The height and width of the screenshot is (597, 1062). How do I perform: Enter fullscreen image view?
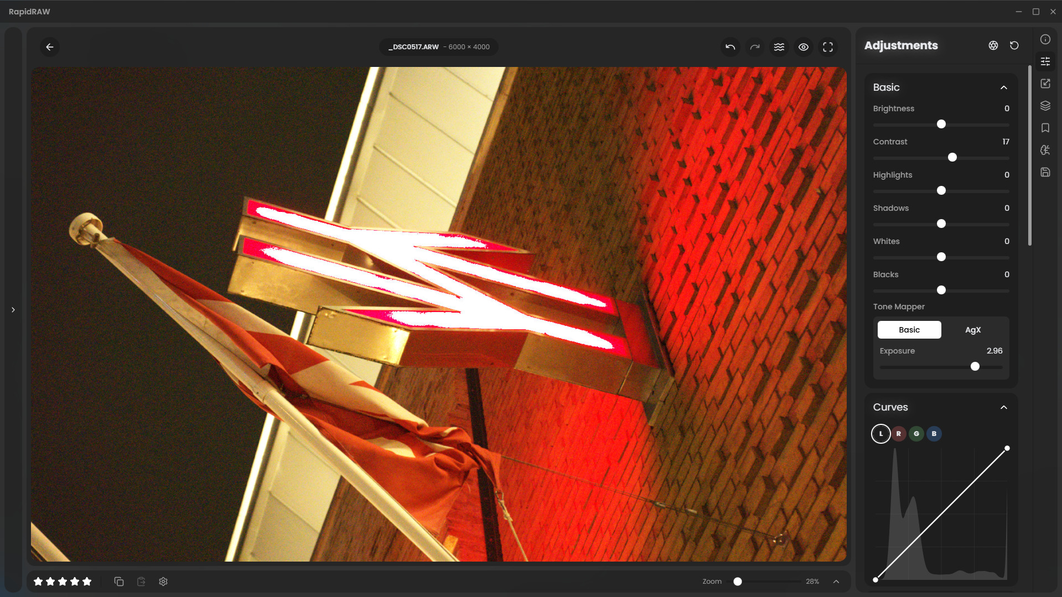(827, 47)
